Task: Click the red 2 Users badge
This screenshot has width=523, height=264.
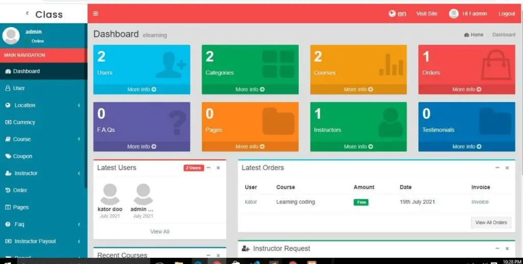Action: (194, 168)
